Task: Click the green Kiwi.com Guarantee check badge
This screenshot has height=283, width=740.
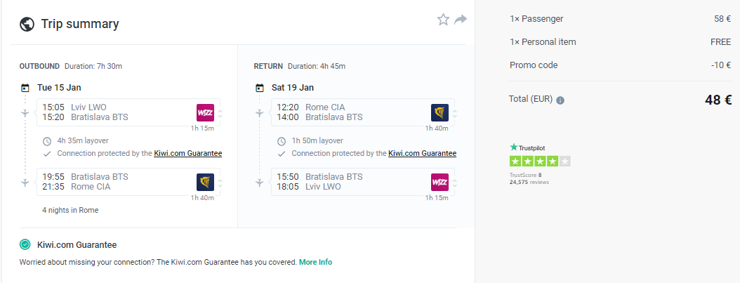Action: tap(25, 245)
